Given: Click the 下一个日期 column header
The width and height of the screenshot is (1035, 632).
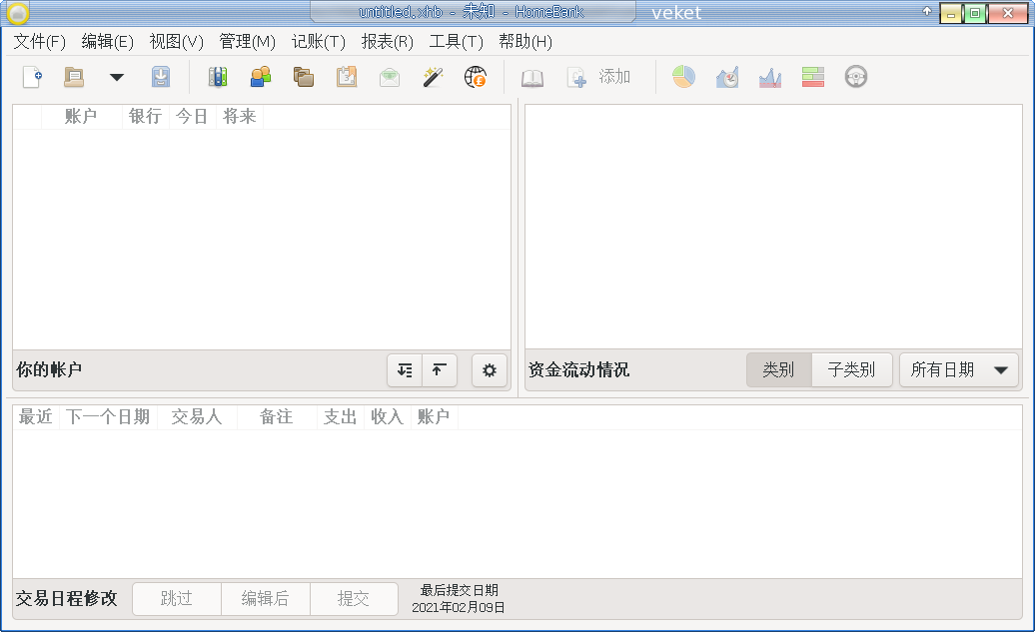Looking at the screenshot, I should pyautogui.click(x=108, y=417).
